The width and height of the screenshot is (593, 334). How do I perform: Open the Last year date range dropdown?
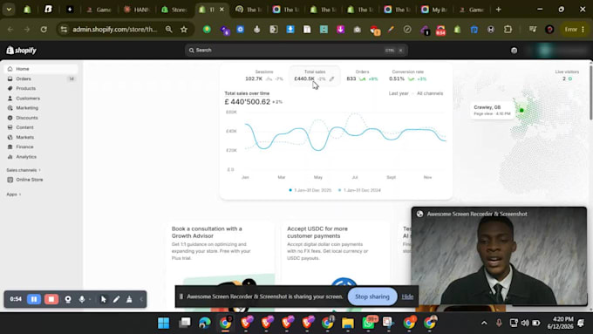click(399, 93)
